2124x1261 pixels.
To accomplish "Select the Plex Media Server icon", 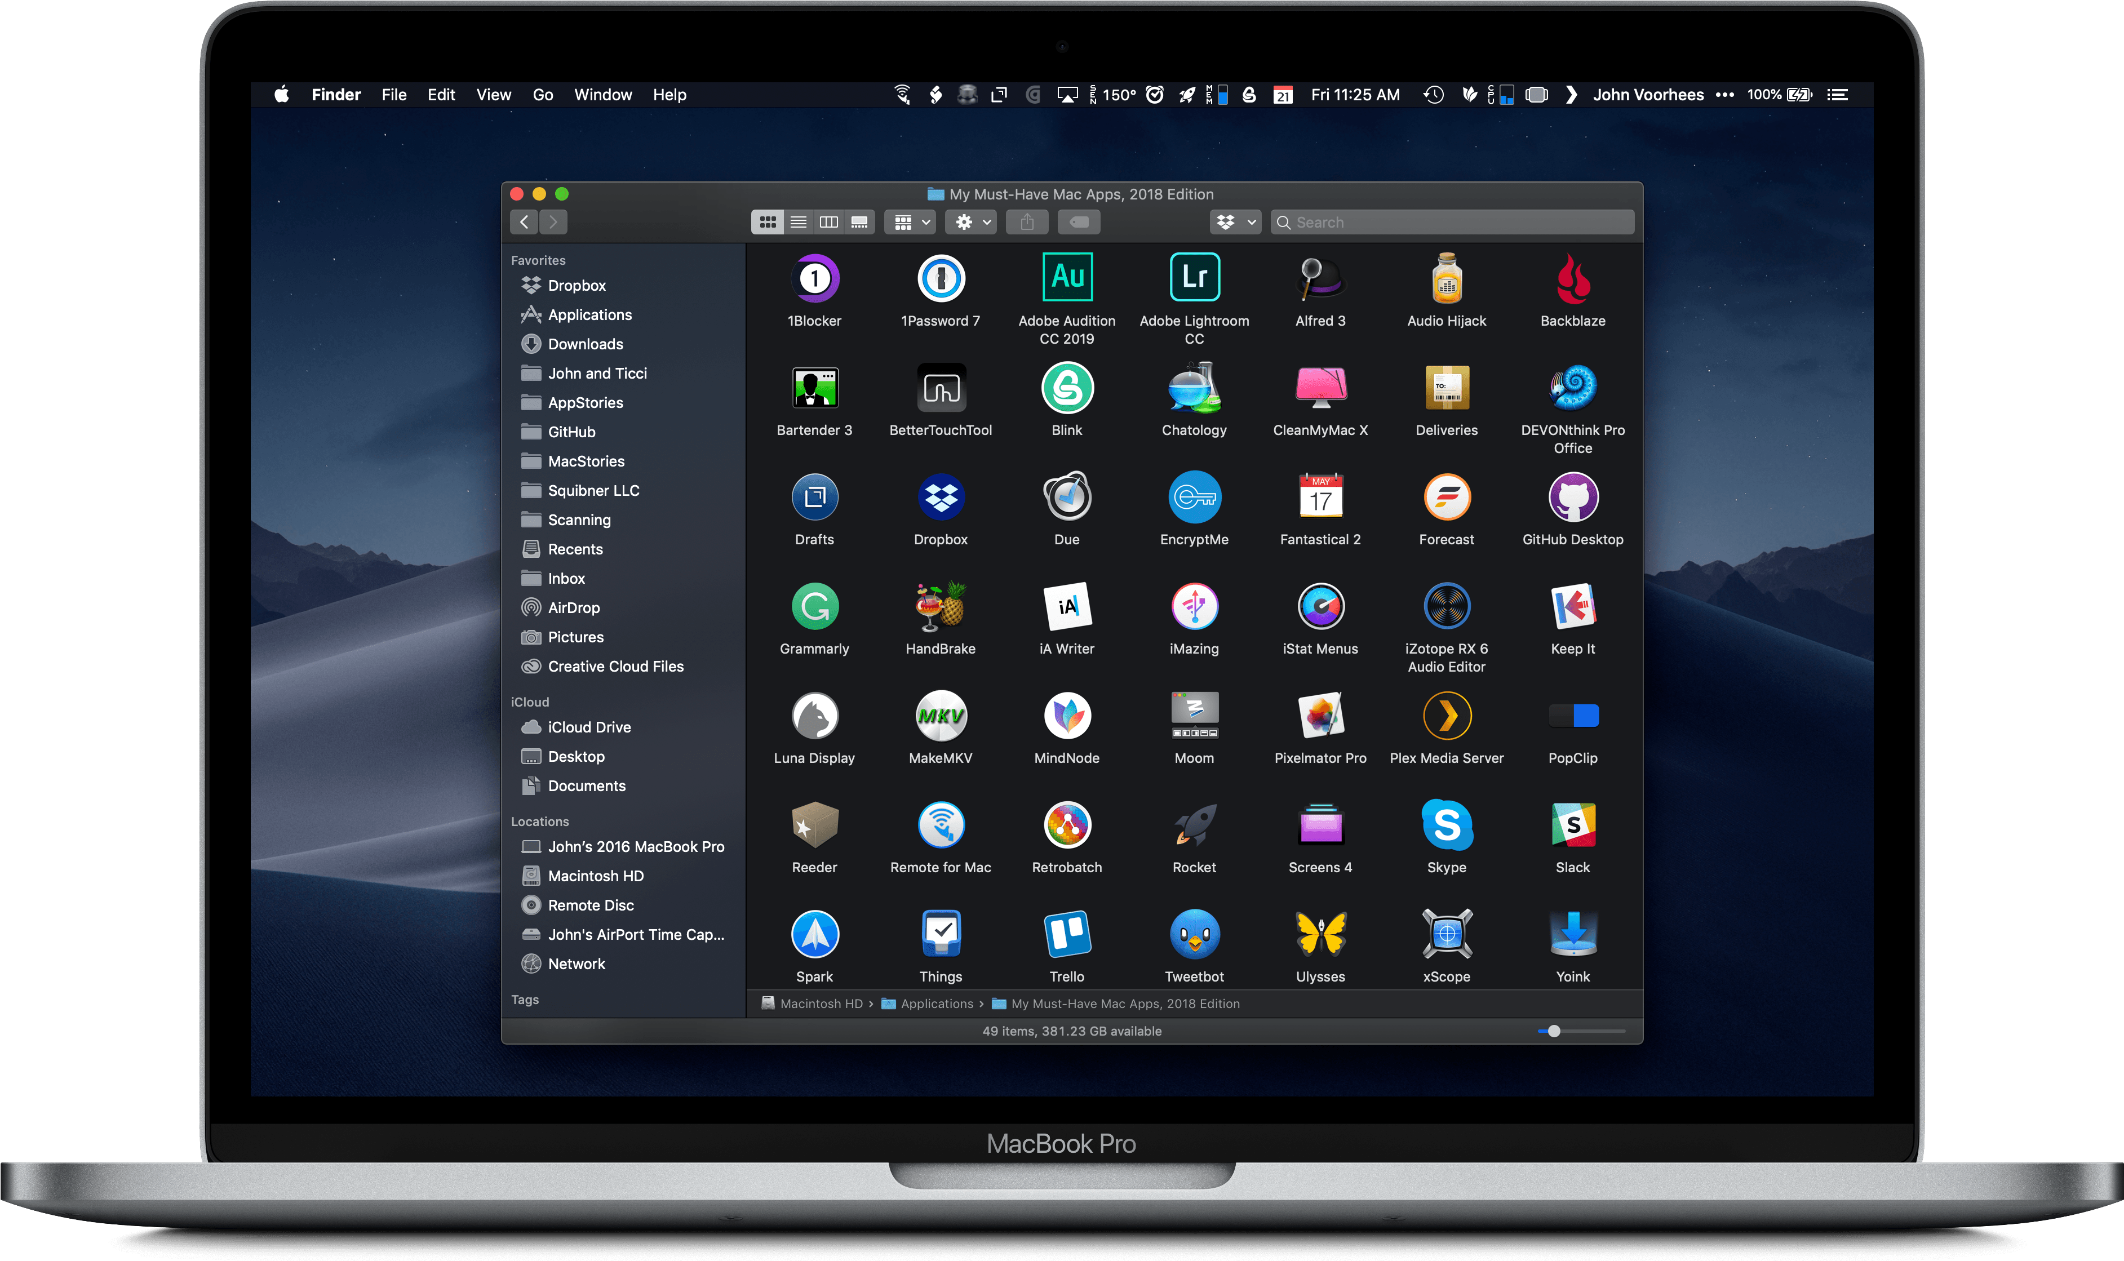I will (1446, 716).
